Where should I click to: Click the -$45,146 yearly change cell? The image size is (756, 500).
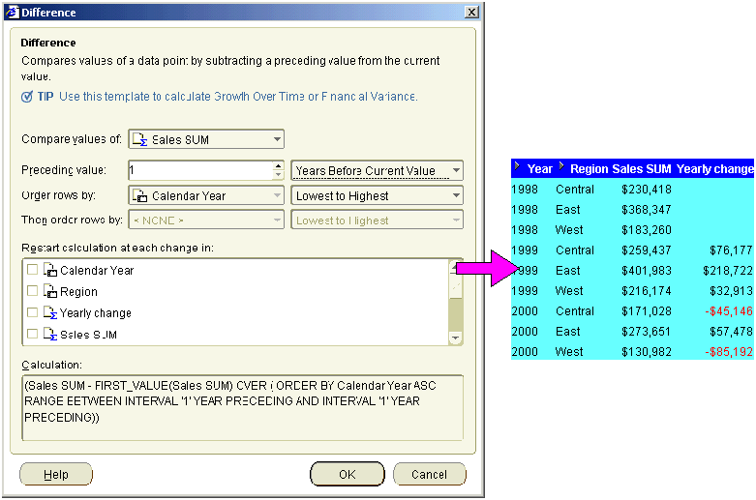tap(729, 311)
